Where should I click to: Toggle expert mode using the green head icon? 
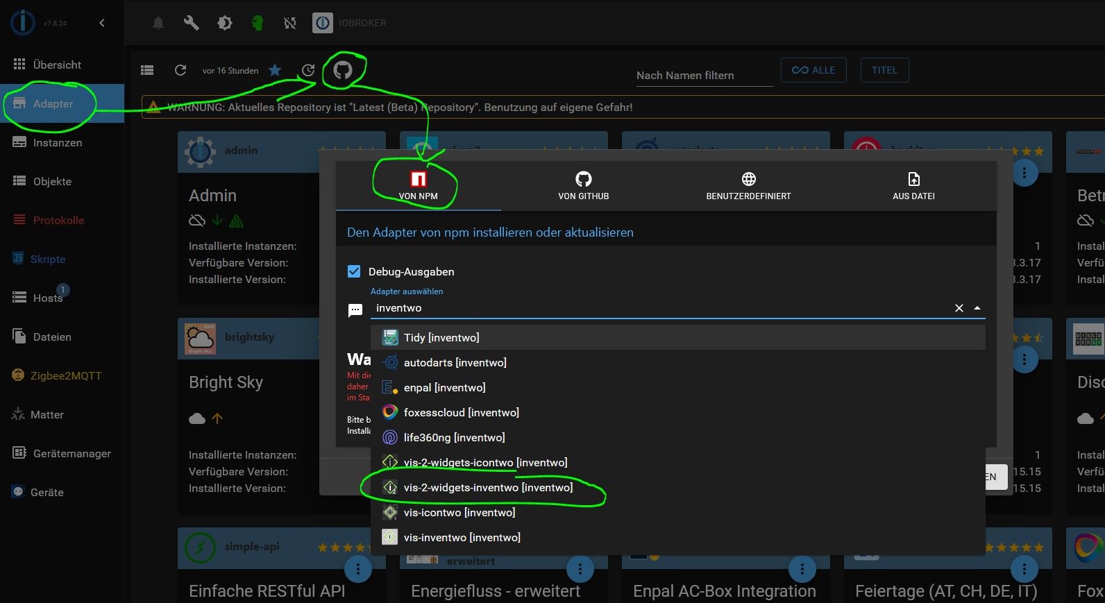click(258, 23)
